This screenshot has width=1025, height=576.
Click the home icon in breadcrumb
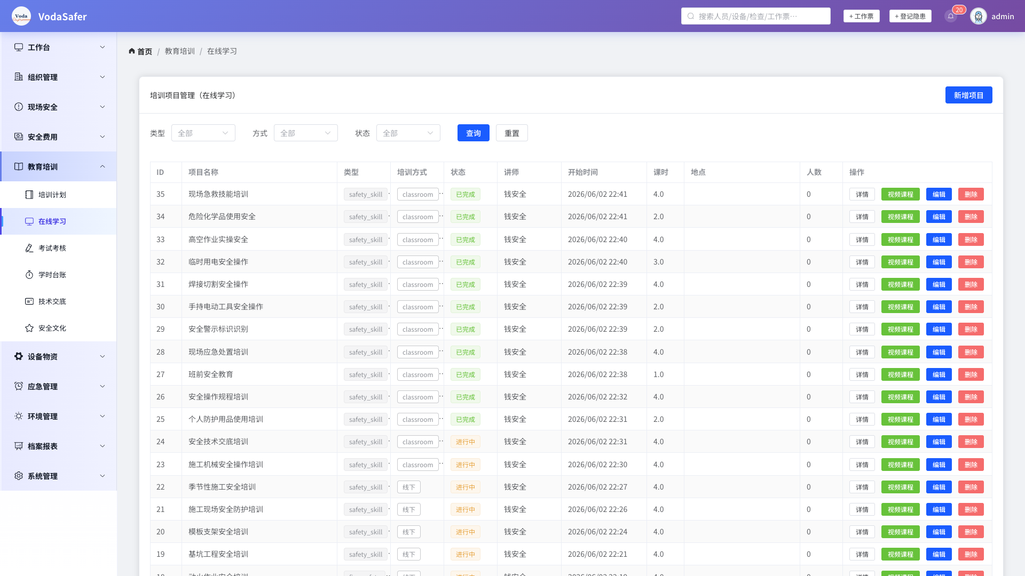click(x=132, y=51)
